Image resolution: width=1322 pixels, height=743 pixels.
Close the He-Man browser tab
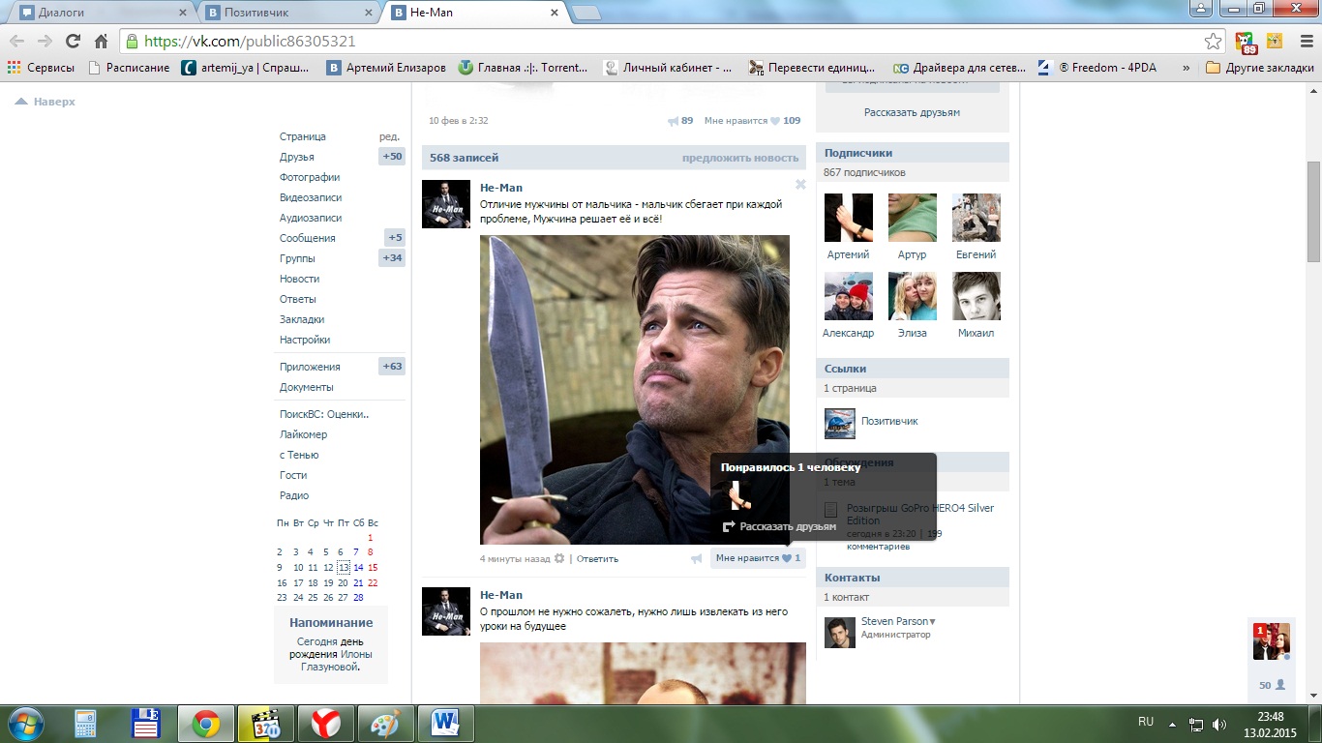(x=554, y=13)
